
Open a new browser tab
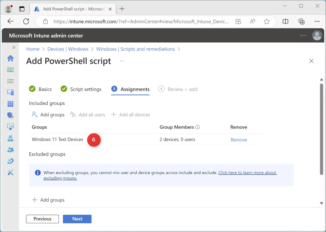pyautogui.click(x=122, y=9)
